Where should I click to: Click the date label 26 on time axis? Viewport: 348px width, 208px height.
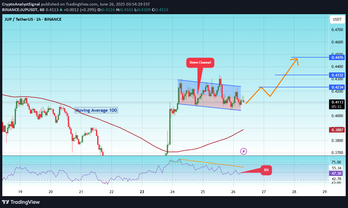pos(233,191)
